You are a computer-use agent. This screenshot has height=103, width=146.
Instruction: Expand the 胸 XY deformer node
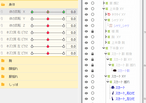click(106, 37)
